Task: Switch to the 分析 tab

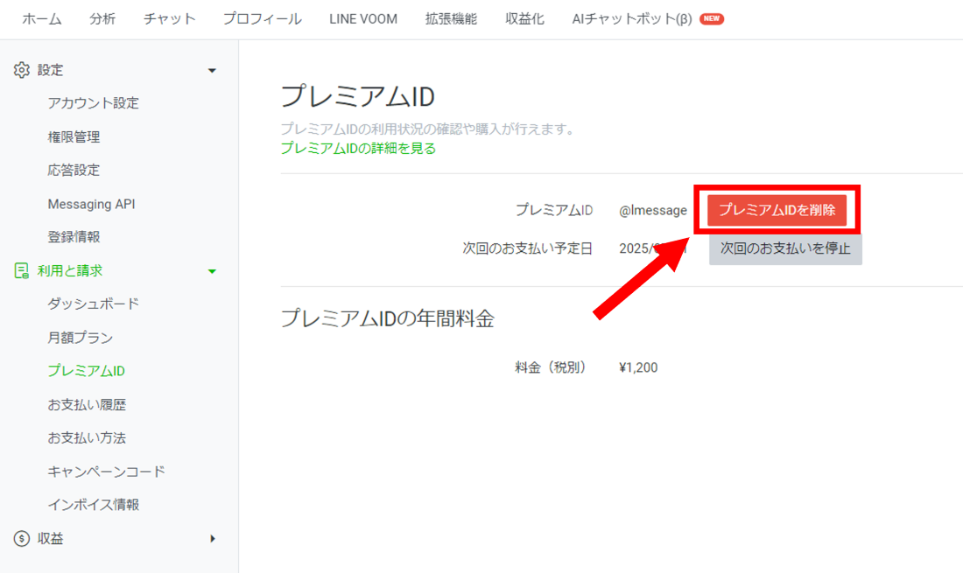Action: pyautogui.click(x=102, y=17)
